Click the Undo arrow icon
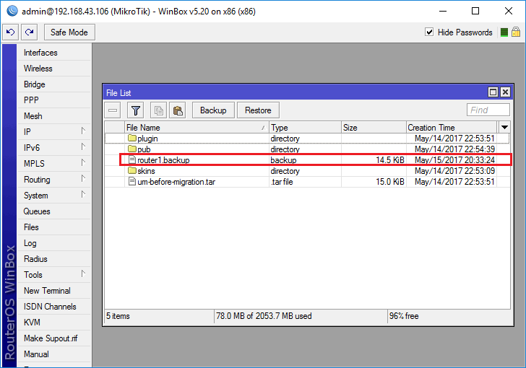The height and width of the screenshot is (368, 526). point(10,32)
